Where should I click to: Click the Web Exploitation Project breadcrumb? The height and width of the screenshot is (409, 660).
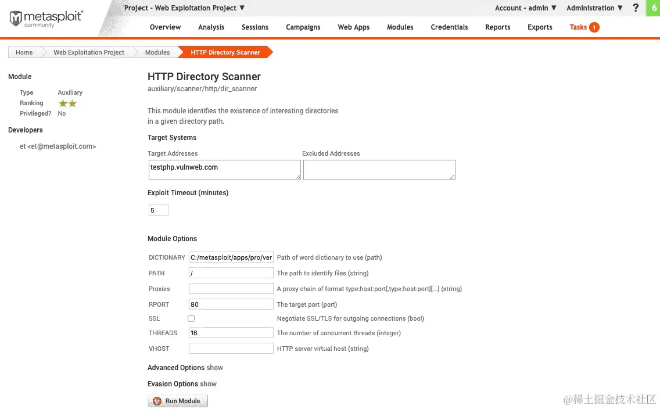tap(88, 52)
